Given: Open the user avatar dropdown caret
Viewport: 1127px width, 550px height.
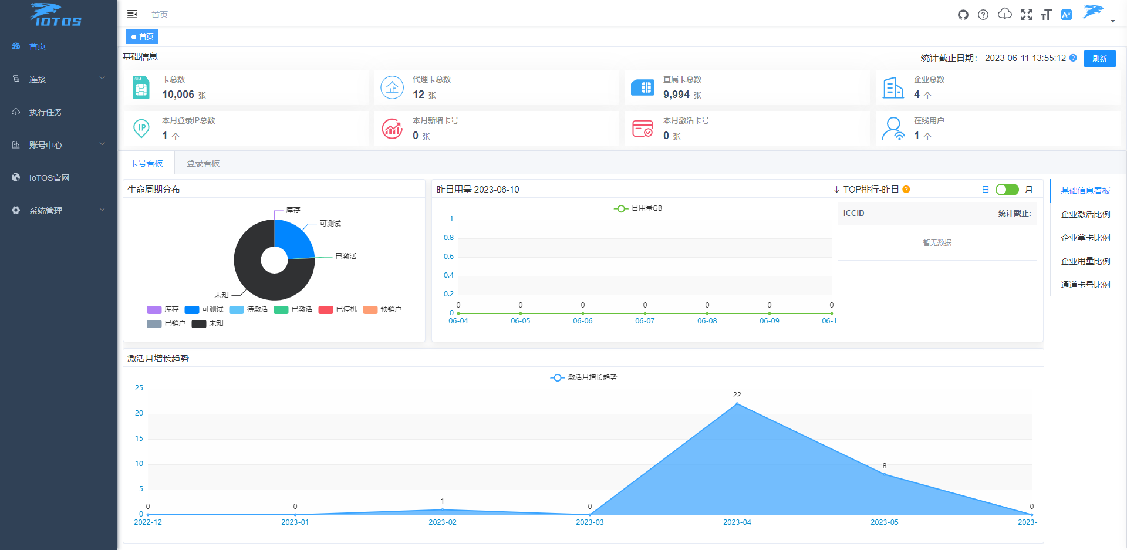Looking at the screenshot, I should (x=1113, y=21).
